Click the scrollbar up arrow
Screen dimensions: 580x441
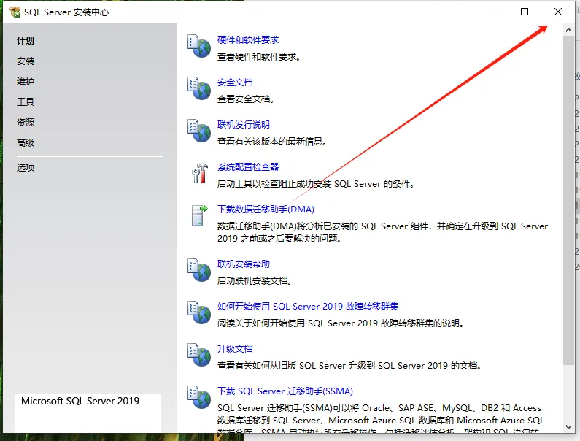coord(568,31)
